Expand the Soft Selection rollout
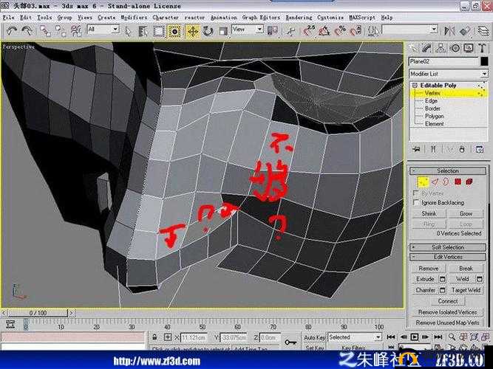The image size is (493, 369). [x=448, y=247]
